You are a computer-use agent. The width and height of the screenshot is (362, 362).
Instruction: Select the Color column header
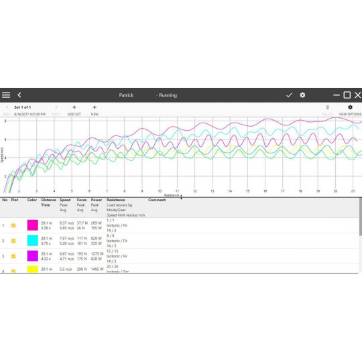click(32, 200)
